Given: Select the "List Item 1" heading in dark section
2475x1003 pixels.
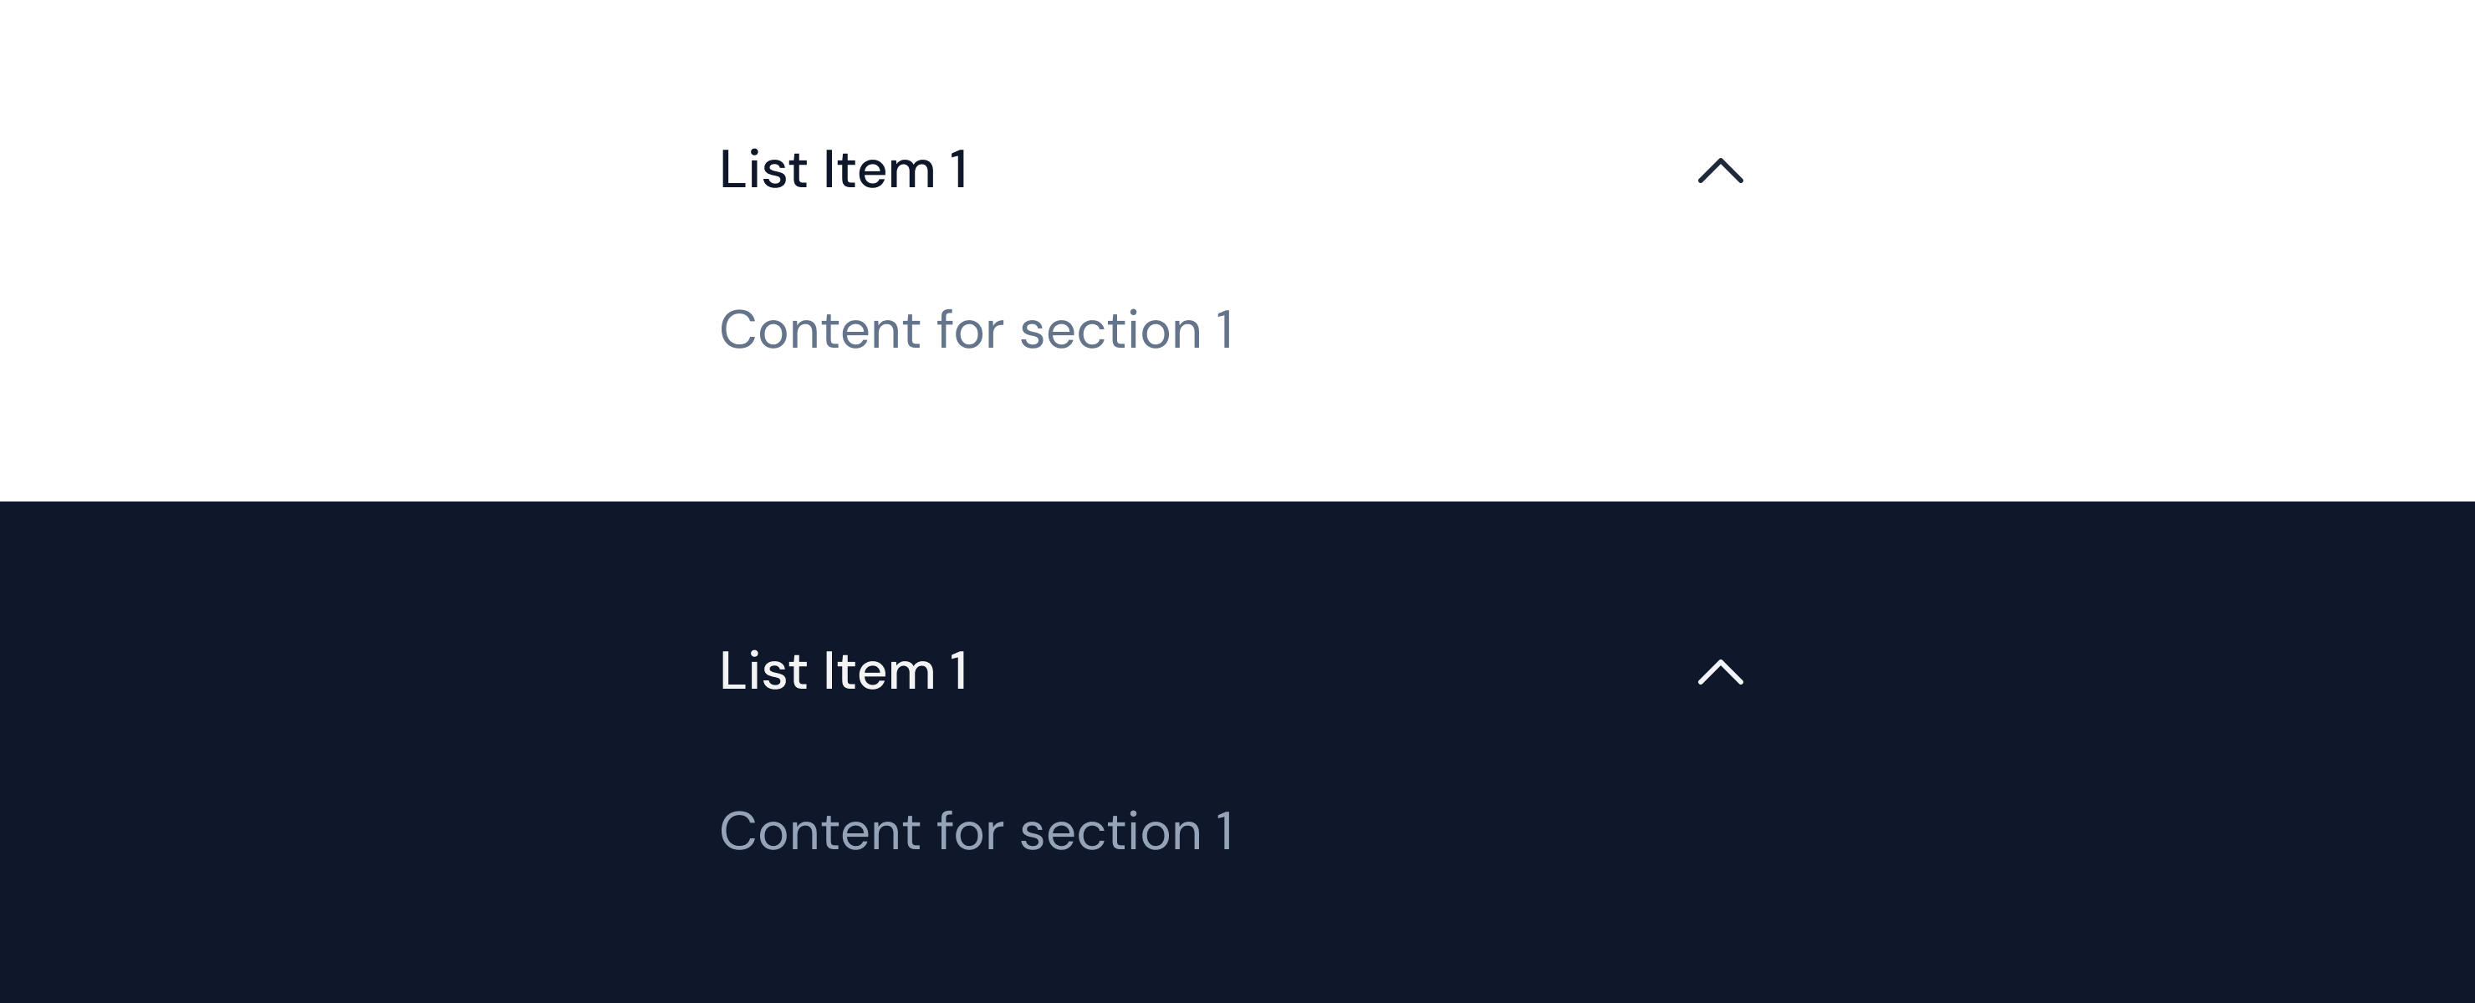Looking at the screenshot, I should click(x=844, y=670).
